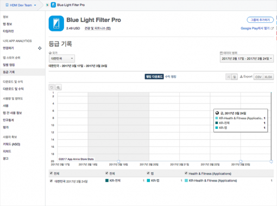Open 광고 in the sidebar
Image resolution: width=277 pixels, height=206 pixels.
[x=5, y=159]
